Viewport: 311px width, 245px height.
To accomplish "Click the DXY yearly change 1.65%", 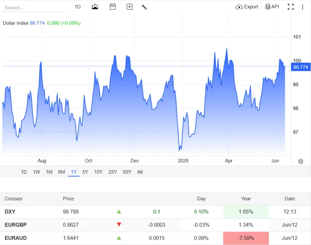I will pos(246,212).
